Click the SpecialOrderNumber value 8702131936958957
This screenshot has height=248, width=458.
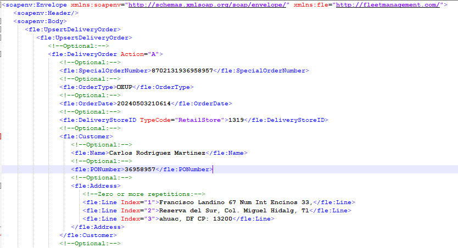pos(182,71)
